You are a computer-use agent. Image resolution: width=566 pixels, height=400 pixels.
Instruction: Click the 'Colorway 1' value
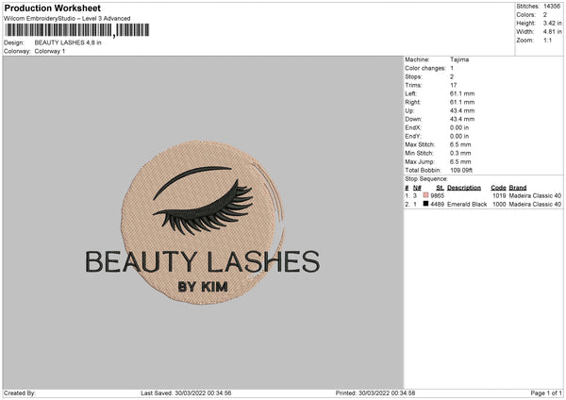pos(50,51)
